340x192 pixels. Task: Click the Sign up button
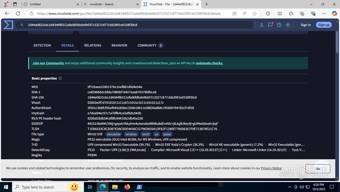point(324,25)
